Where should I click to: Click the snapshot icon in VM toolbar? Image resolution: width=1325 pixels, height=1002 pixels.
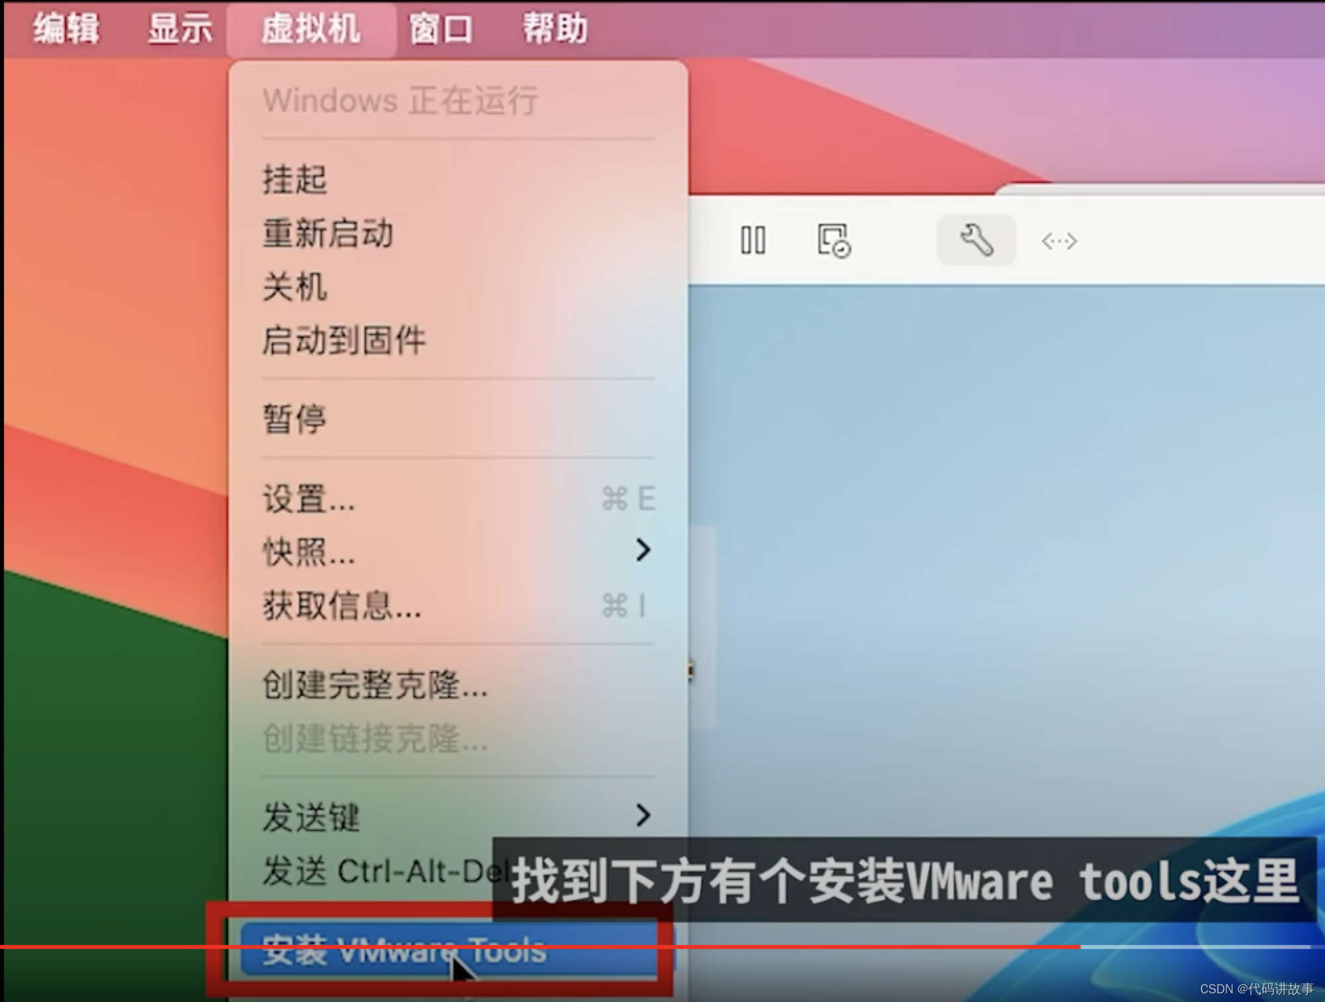click(x=834, y=241)
